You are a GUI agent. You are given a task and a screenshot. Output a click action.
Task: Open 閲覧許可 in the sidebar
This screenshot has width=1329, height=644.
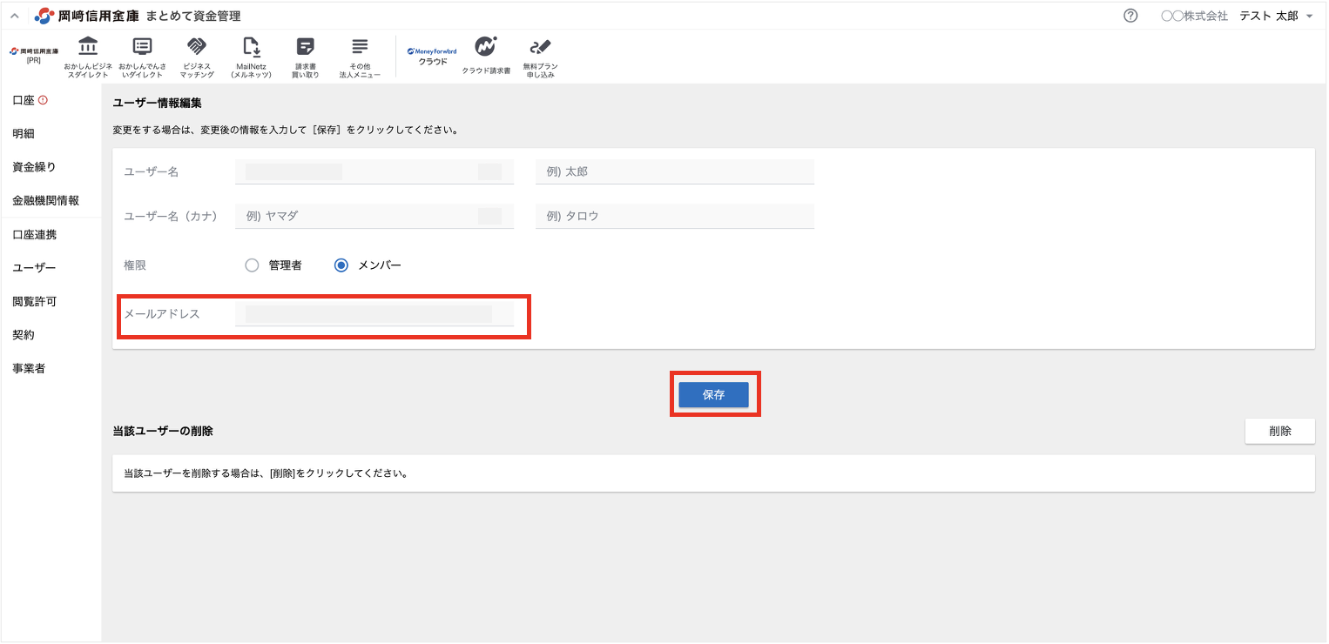tap(34, 301)
